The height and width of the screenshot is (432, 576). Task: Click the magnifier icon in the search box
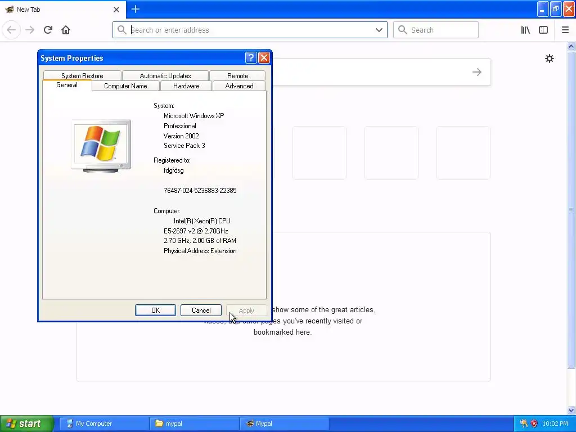coord(403,30)
